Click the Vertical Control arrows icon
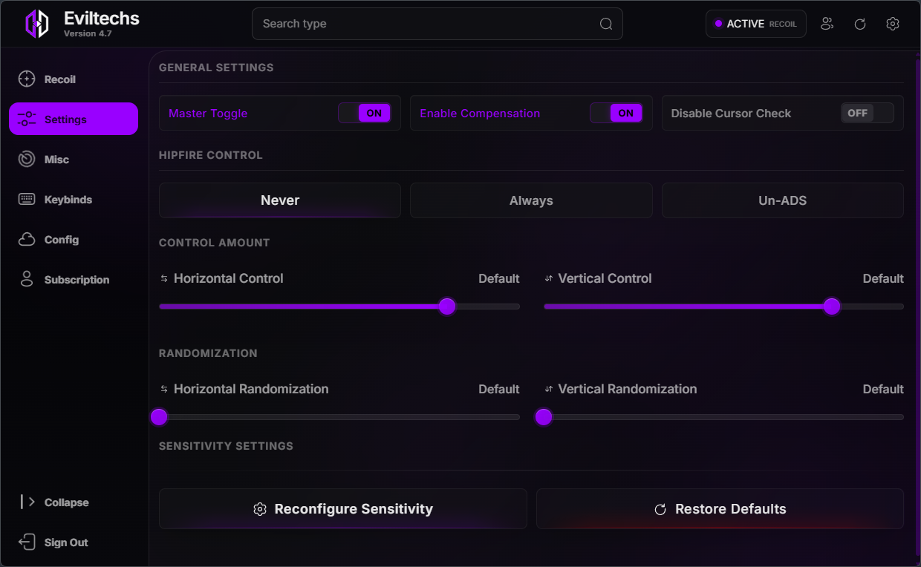This screenshot has width=921, height=567. pyautogui.click(x=549, y=279)
